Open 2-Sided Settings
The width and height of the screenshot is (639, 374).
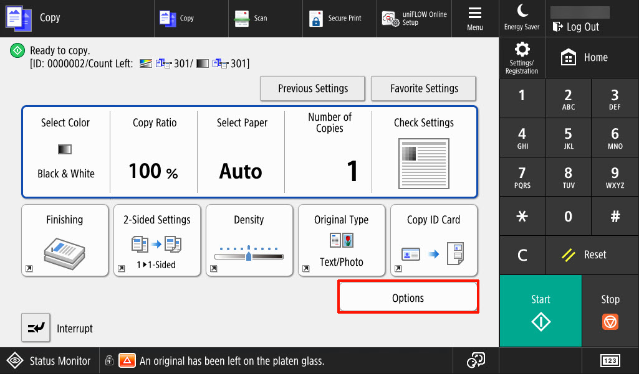(x=157, y=240)
